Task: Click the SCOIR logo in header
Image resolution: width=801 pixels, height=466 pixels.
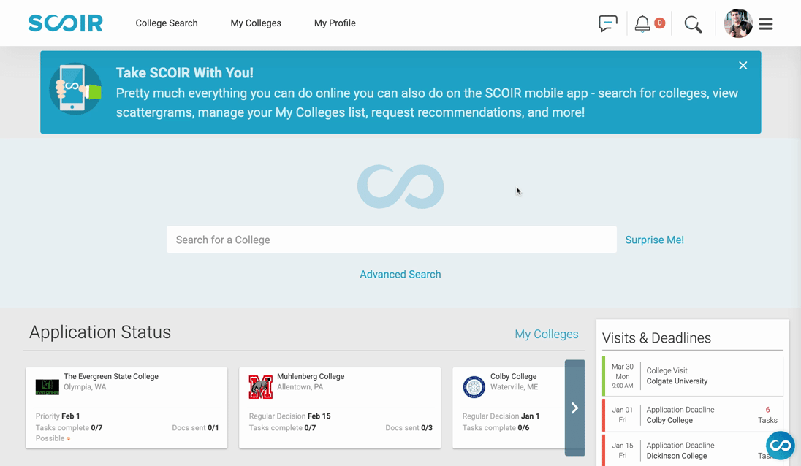Action: pyautogui.click(x=65, y=23)
